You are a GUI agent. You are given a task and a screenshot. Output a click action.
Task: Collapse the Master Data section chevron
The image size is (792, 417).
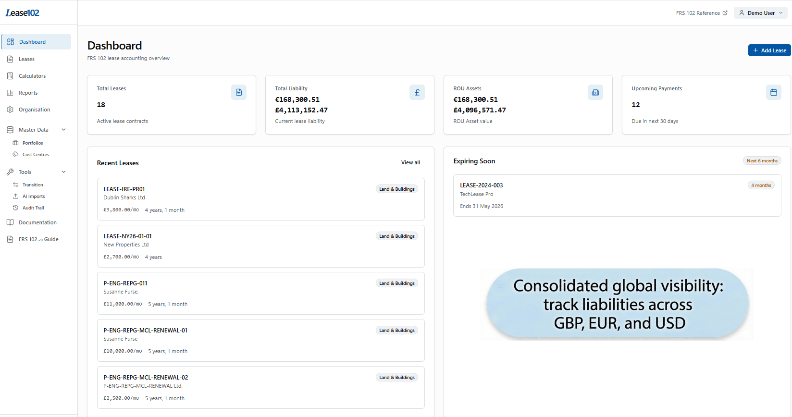[x=63, y=130]
